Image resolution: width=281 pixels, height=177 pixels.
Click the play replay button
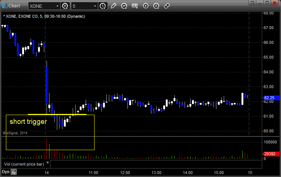pos(145,6)
